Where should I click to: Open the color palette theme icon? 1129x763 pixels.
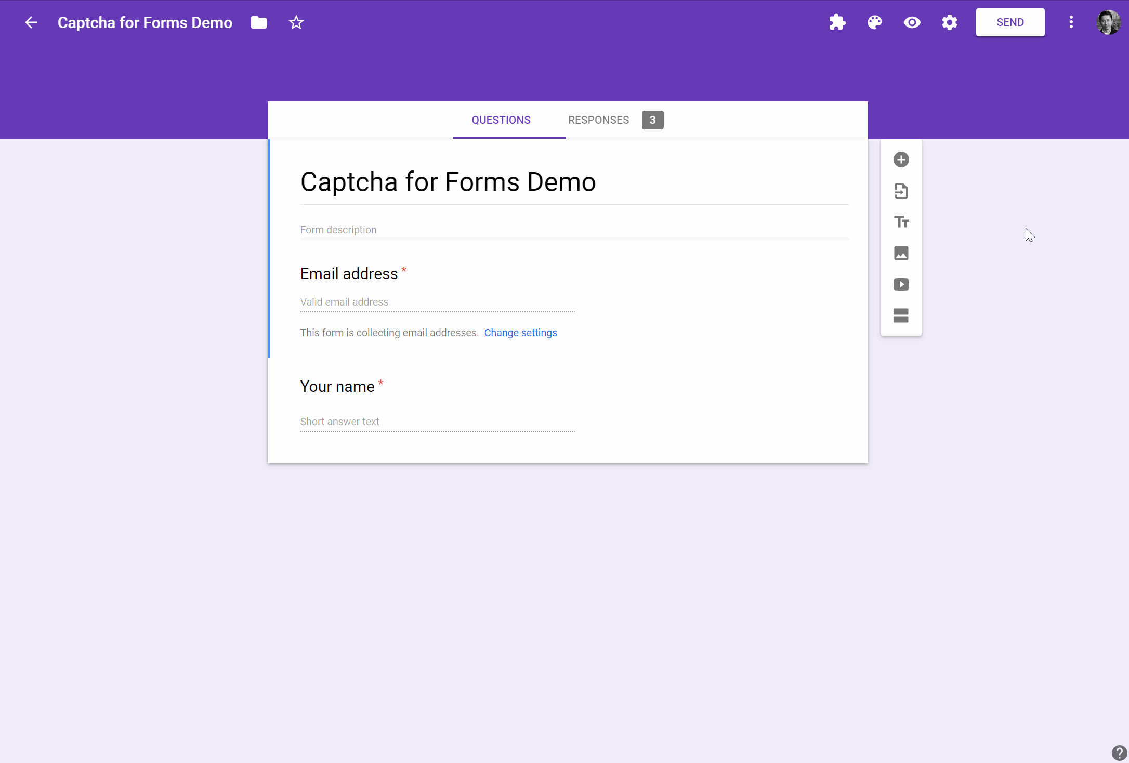875,22
